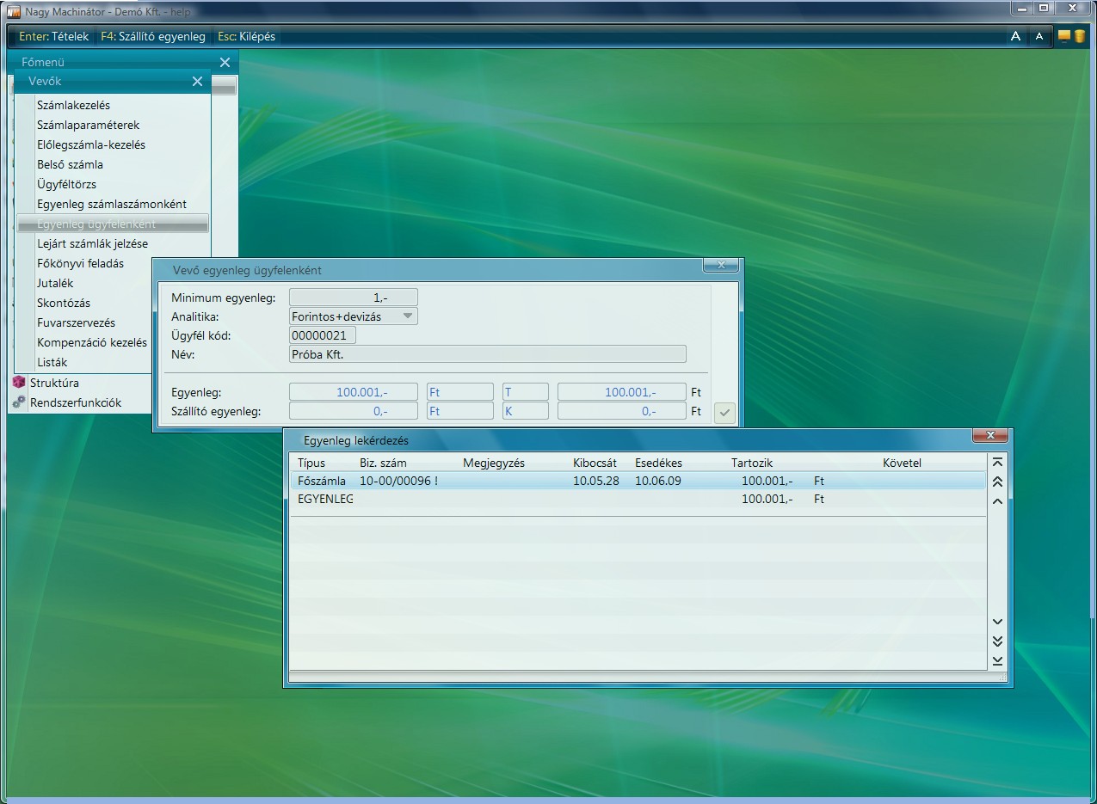Expand the Struktúra menu item

54,383
